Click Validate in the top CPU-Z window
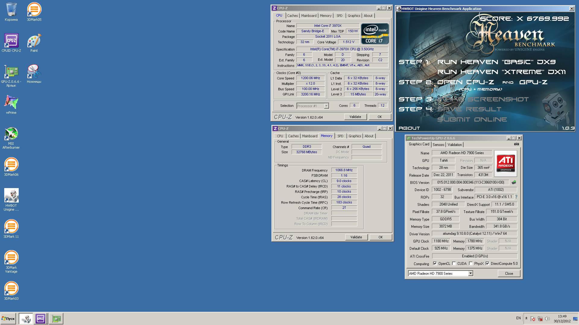 355,117
